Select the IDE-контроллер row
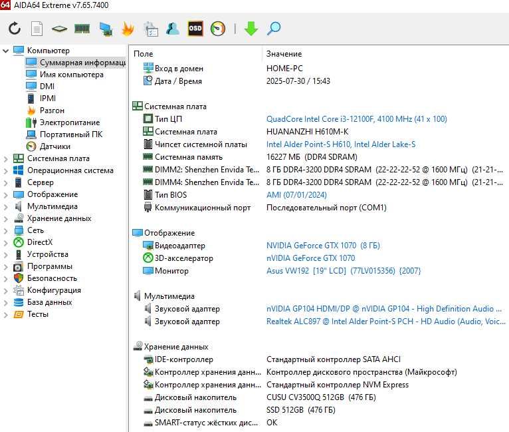Viewport: 509px width, 432px height. click(x=320, y=359)
